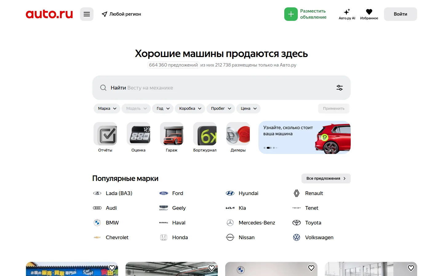Select Volkswagen brand
Viewport: 443px width, 276px height.
click(x=313, y=237)
